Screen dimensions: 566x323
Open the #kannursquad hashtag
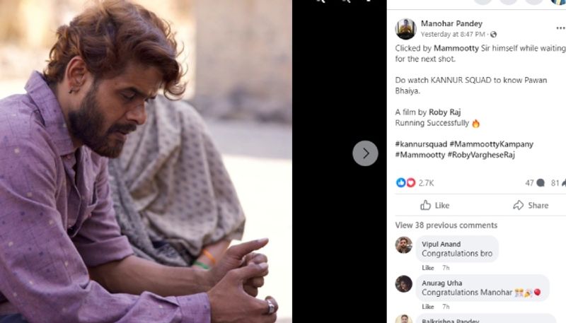420,144
